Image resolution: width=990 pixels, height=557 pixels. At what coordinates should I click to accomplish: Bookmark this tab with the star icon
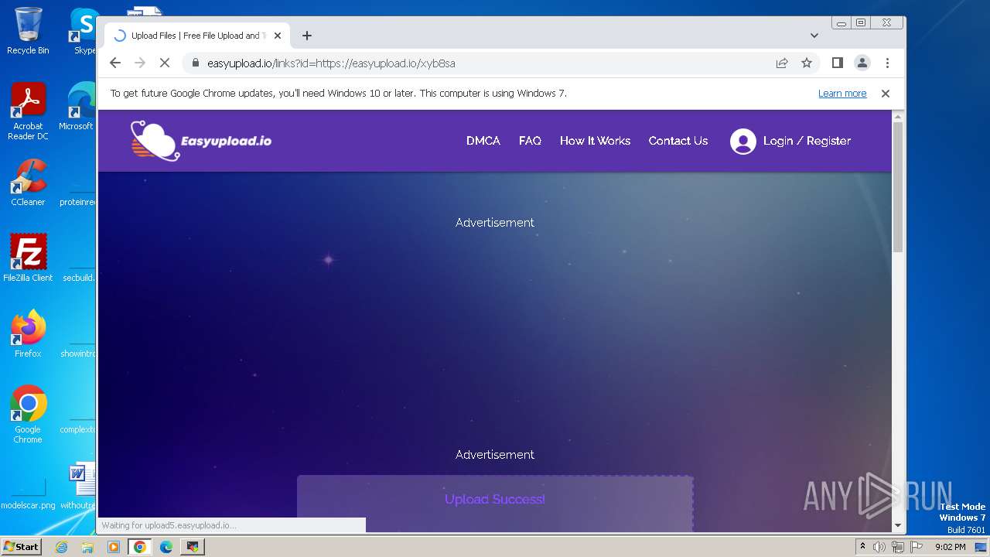[807, 63]
